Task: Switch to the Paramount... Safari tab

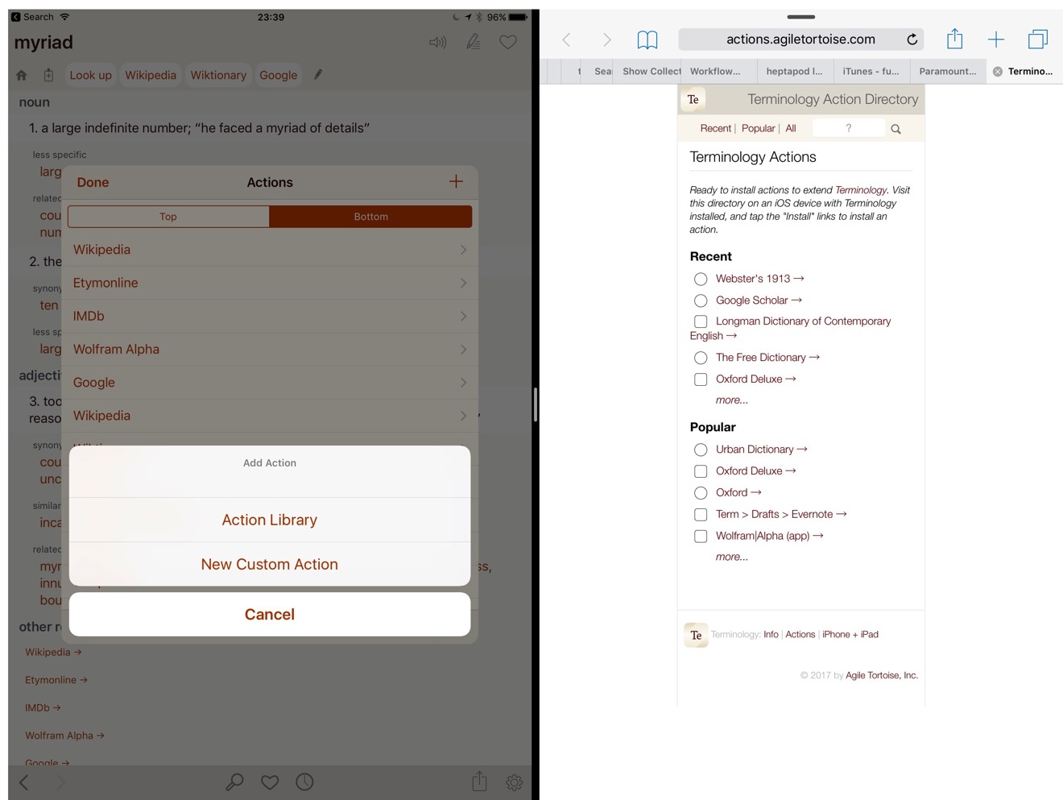Action: [x=947, y=72]
